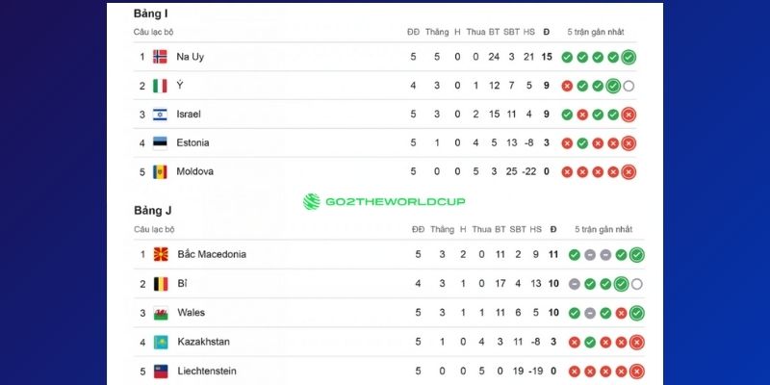Screen dimensions: 770x385
Task: Click the Italy flag icon
Action: point(160,86)
